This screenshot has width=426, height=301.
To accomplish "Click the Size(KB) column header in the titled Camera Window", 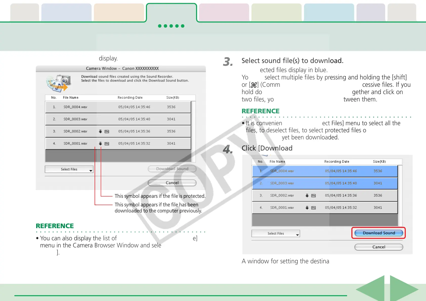I will point(173,98).
